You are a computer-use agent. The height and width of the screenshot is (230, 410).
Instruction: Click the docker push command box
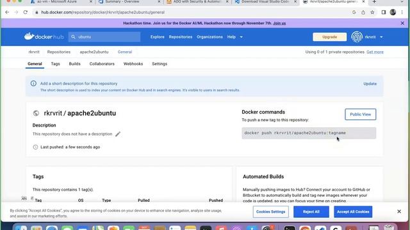click(309, 133)
